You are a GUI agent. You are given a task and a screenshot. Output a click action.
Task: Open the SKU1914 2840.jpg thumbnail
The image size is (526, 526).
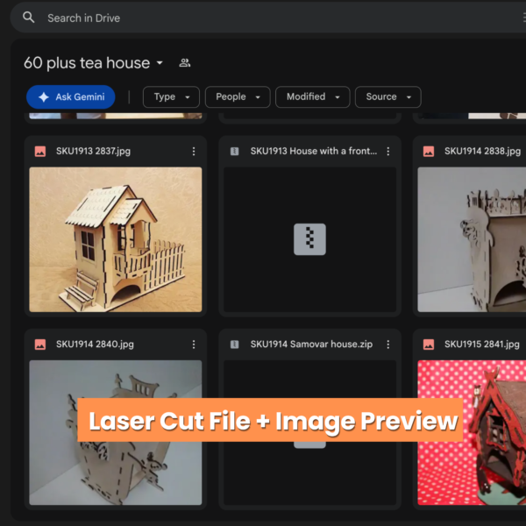pos(116,433)
